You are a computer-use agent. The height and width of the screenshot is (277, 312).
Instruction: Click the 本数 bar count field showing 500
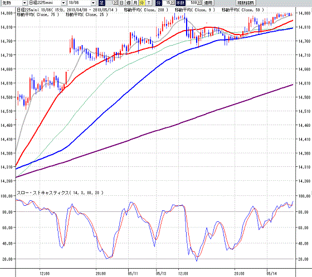tap(192, 3)
